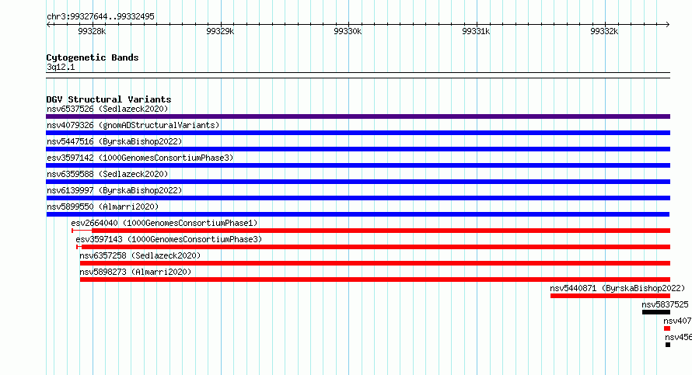This screenshot has height=375, width=692.
Task: Open nsv5440871 (ByrskaBishop2022) label
Action: point(617,288)
